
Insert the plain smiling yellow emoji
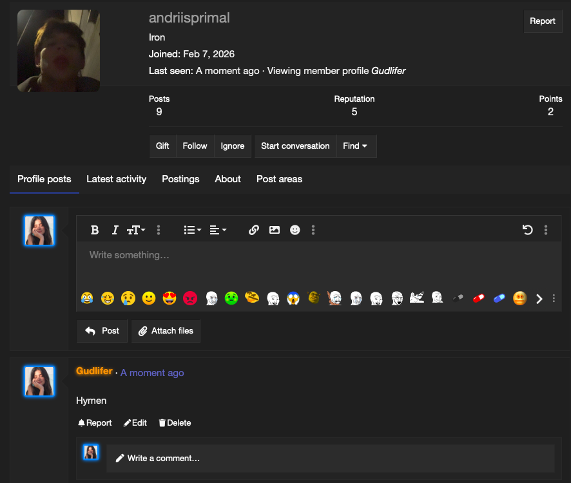point(149,298)
